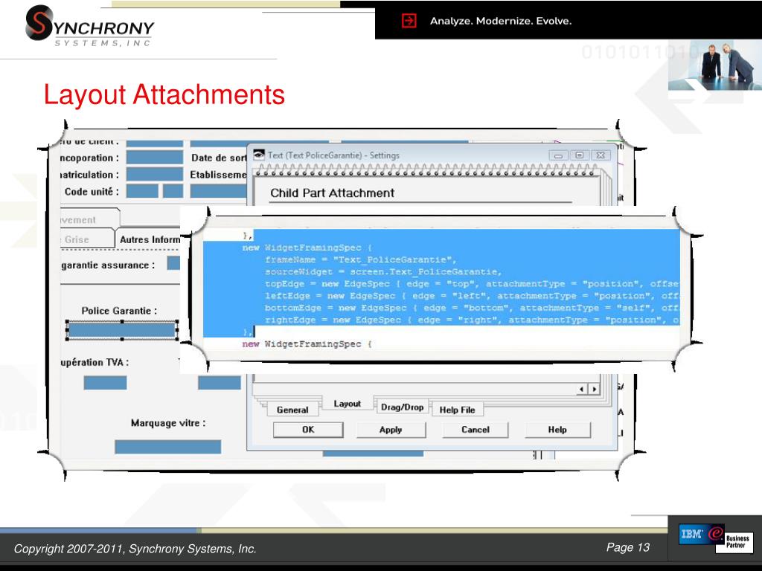Image resolution: width=762 pixels, height=571 pixels.
Task: Cancel the Settings dialog
Action: point(476,430)
